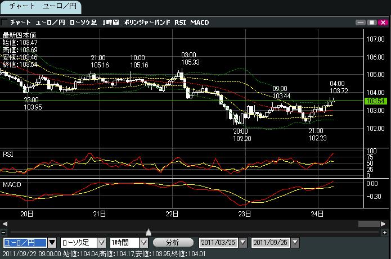This screenshot has width=391, height=259.
Task: Open the ローソク足 chart type dropdown
Action: (102, 243)
